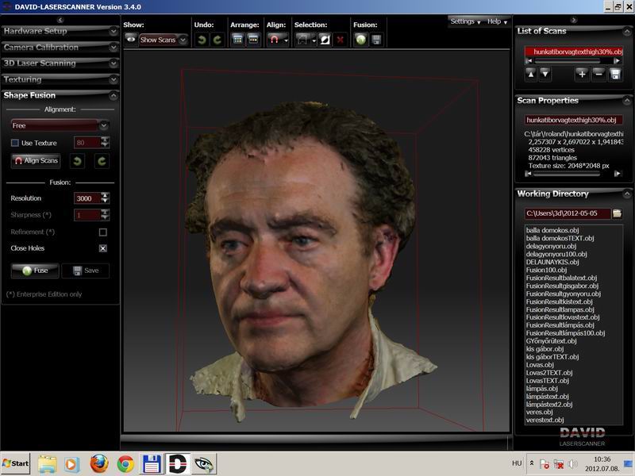Click the add scan plus icon
This screenshot has width=635, height=476.
(582, 74)
